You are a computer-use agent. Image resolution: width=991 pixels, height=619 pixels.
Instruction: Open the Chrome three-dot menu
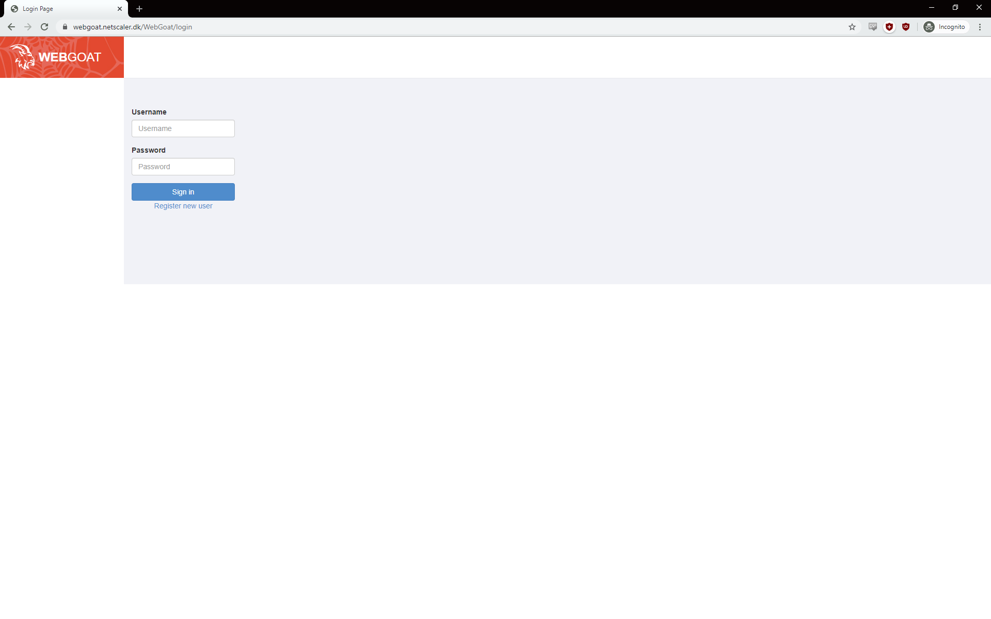pyautogui.click(x=980, y=27)
